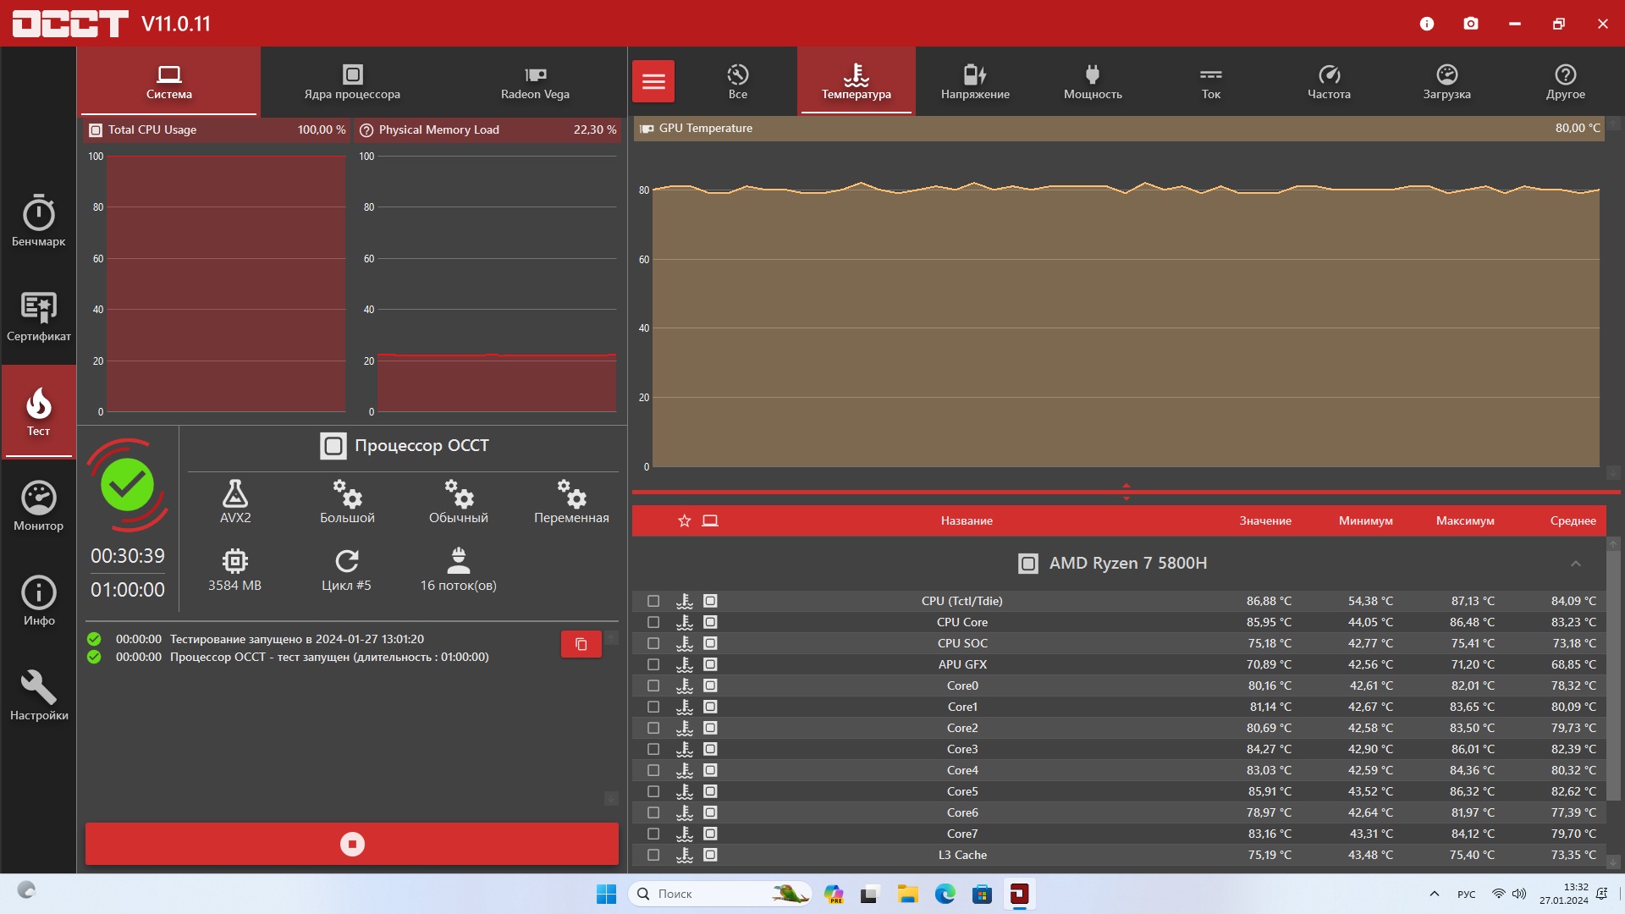The width and height of the screenshot is (1625, 914).
Task: Click log panel scroll-down arrow
Action: tap(611, 798)
